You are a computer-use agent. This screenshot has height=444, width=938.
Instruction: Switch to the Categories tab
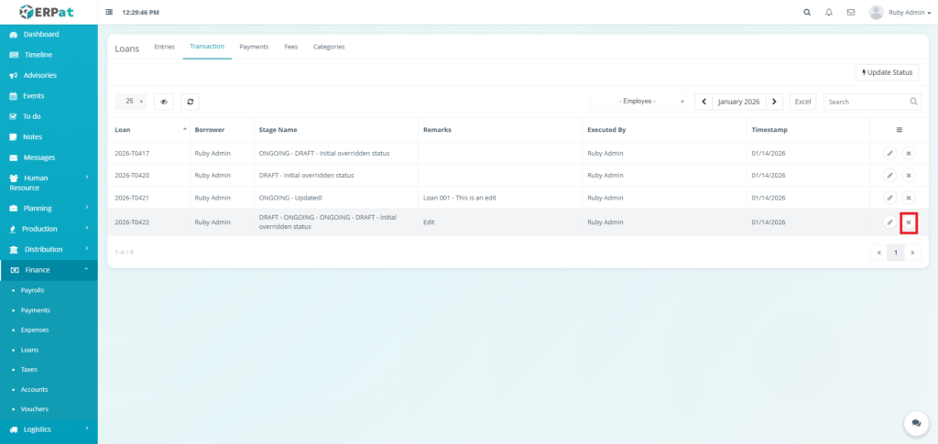(329, 47)
